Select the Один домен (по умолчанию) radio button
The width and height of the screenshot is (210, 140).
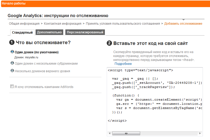click(x=12, y=52)
